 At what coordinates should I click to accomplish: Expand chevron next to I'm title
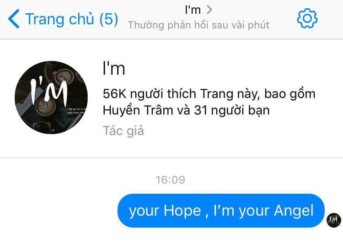[209, 10]
